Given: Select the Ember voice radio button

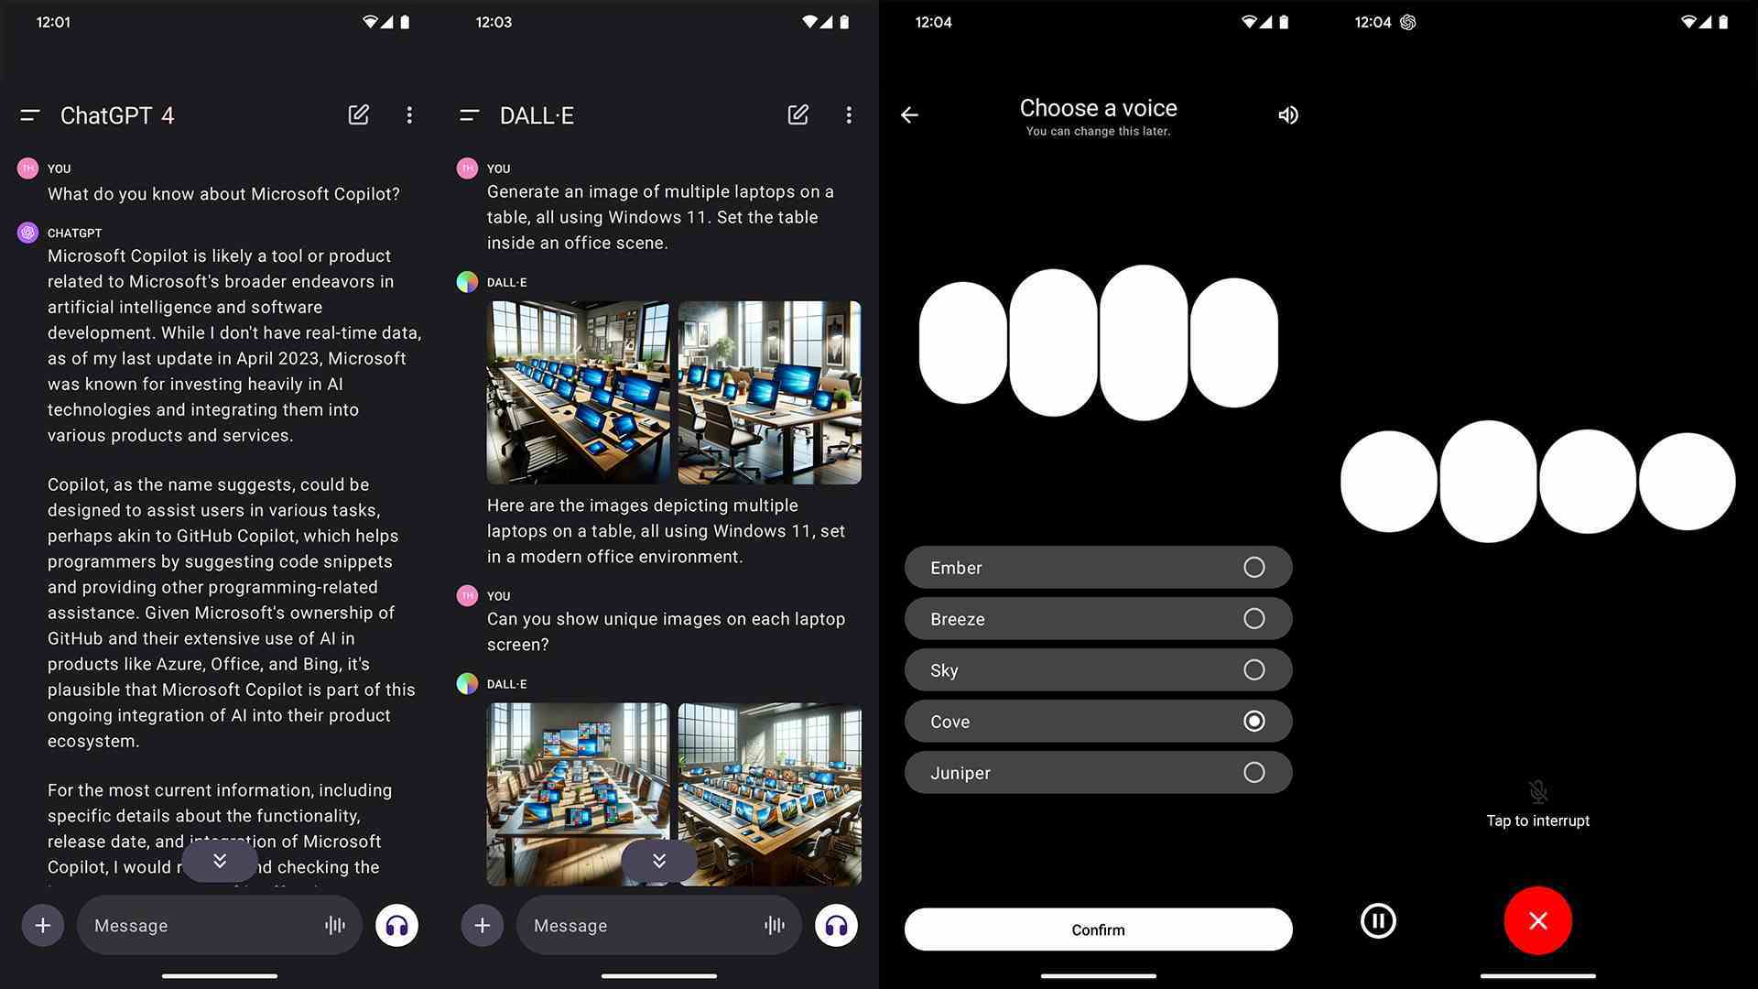Looking at the screenshot, I should (1253, 568).
